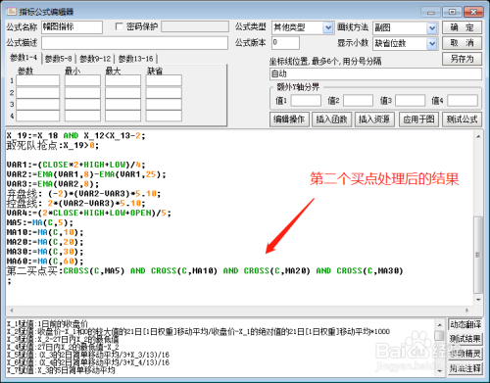Click row 3 缺省 field
The width and height of the screenshot is (490, 383).
coord(164,104)
